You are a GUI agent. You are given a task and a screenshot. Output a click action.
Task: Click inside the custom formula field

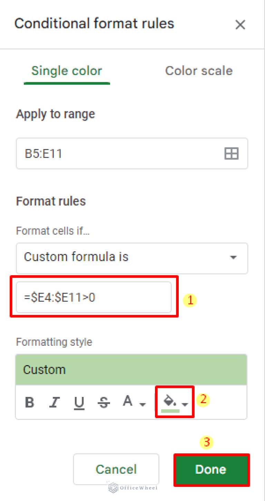[94, 297]
